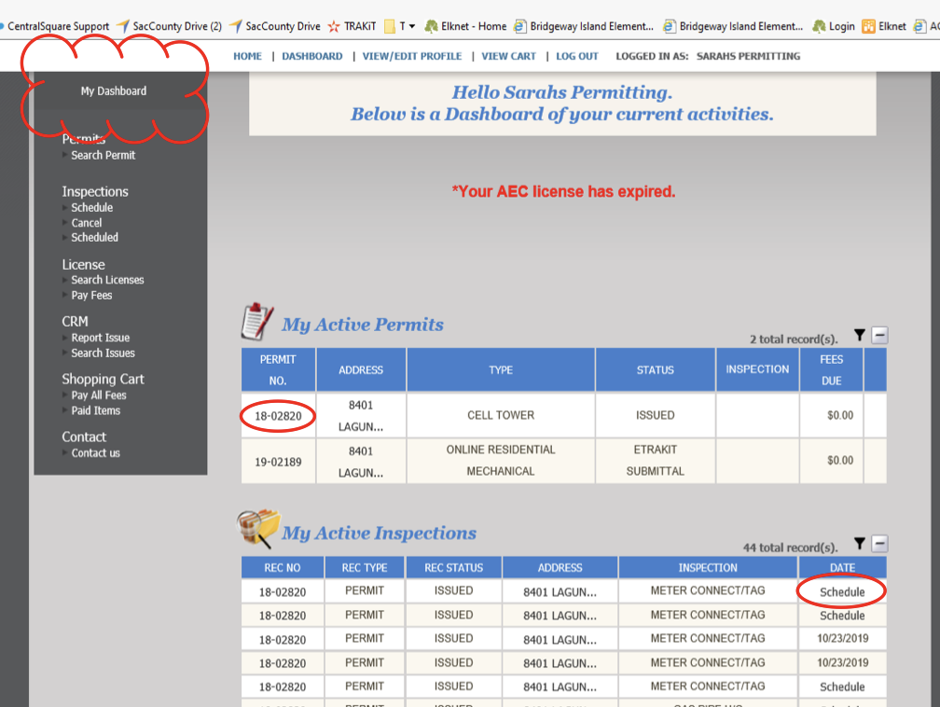Open the CentralSquare Support bookmark
Image resolution: width=940 pixels, height=707 pixels.
point(55,26)
